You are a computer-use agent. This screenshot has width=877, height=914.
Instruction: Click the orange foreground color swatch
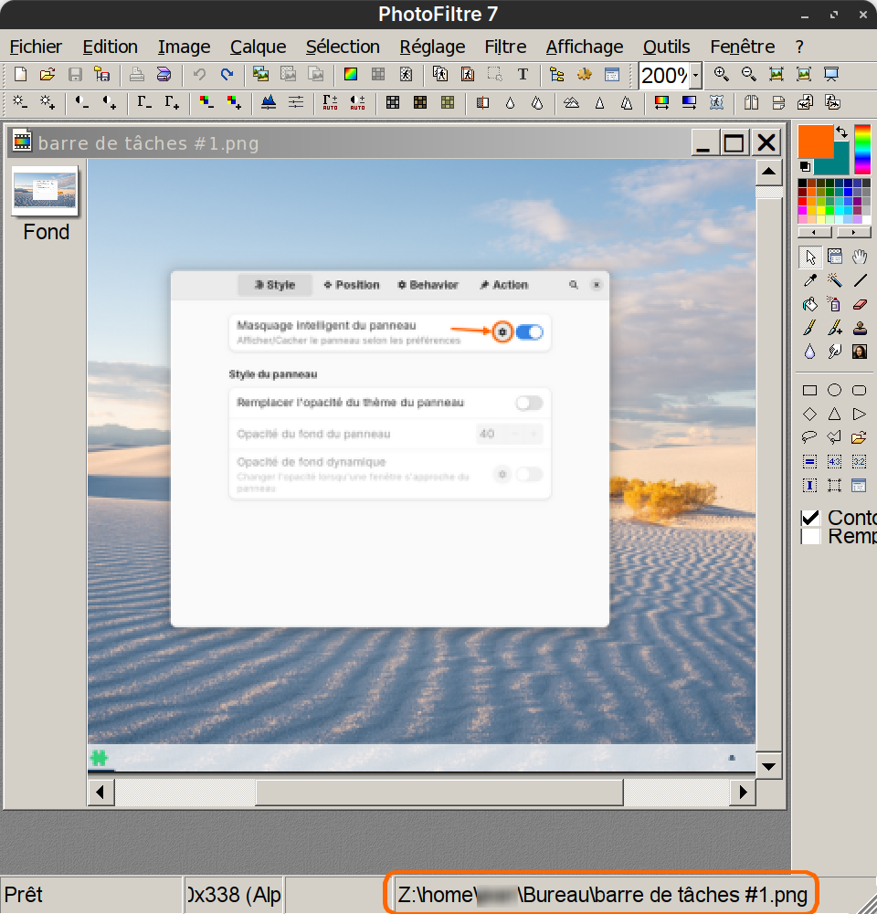pos(814,141)
